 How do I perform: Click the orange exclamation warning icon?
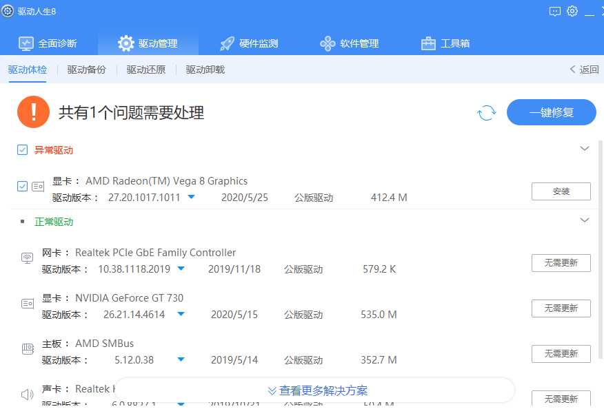pyautogui.click(x=34, y=112)
